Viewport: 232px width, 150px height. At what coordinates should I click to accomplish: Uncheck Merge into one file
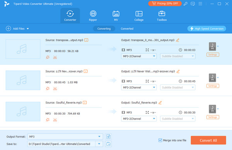[160, 140]
